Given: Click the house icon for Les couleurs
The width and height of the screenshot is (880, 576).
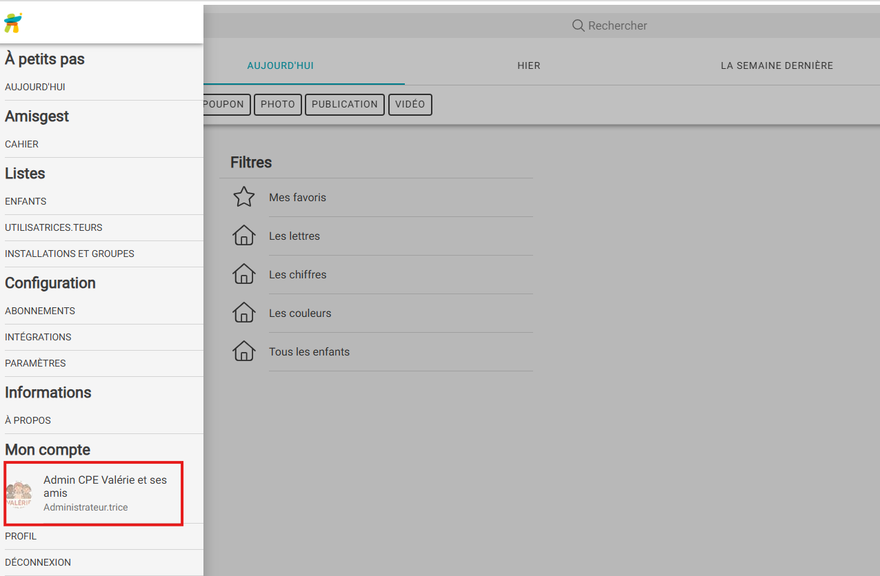Looking at the screenshot, I should (244, 313).
